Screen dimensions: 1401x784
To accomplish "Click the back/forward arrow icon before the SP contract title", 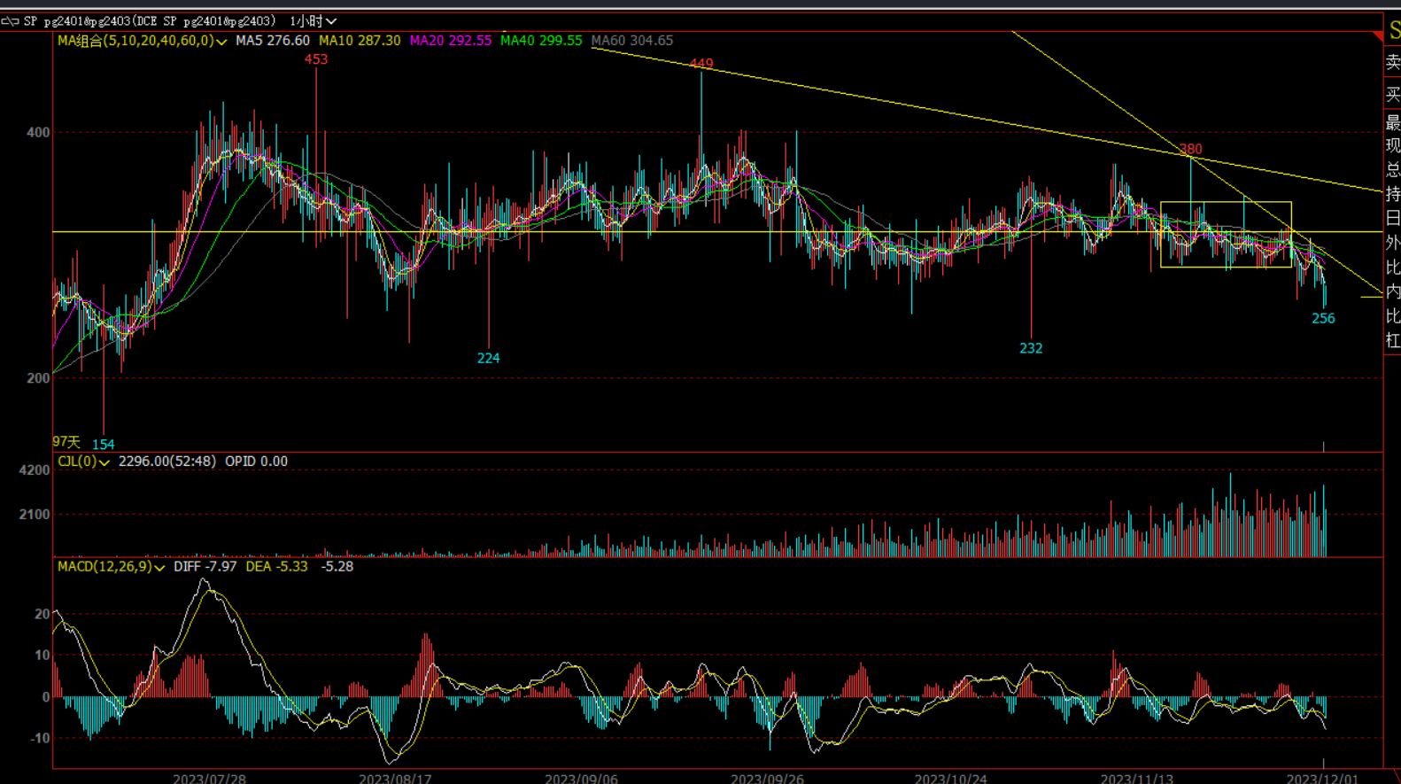I will (10, 21).
